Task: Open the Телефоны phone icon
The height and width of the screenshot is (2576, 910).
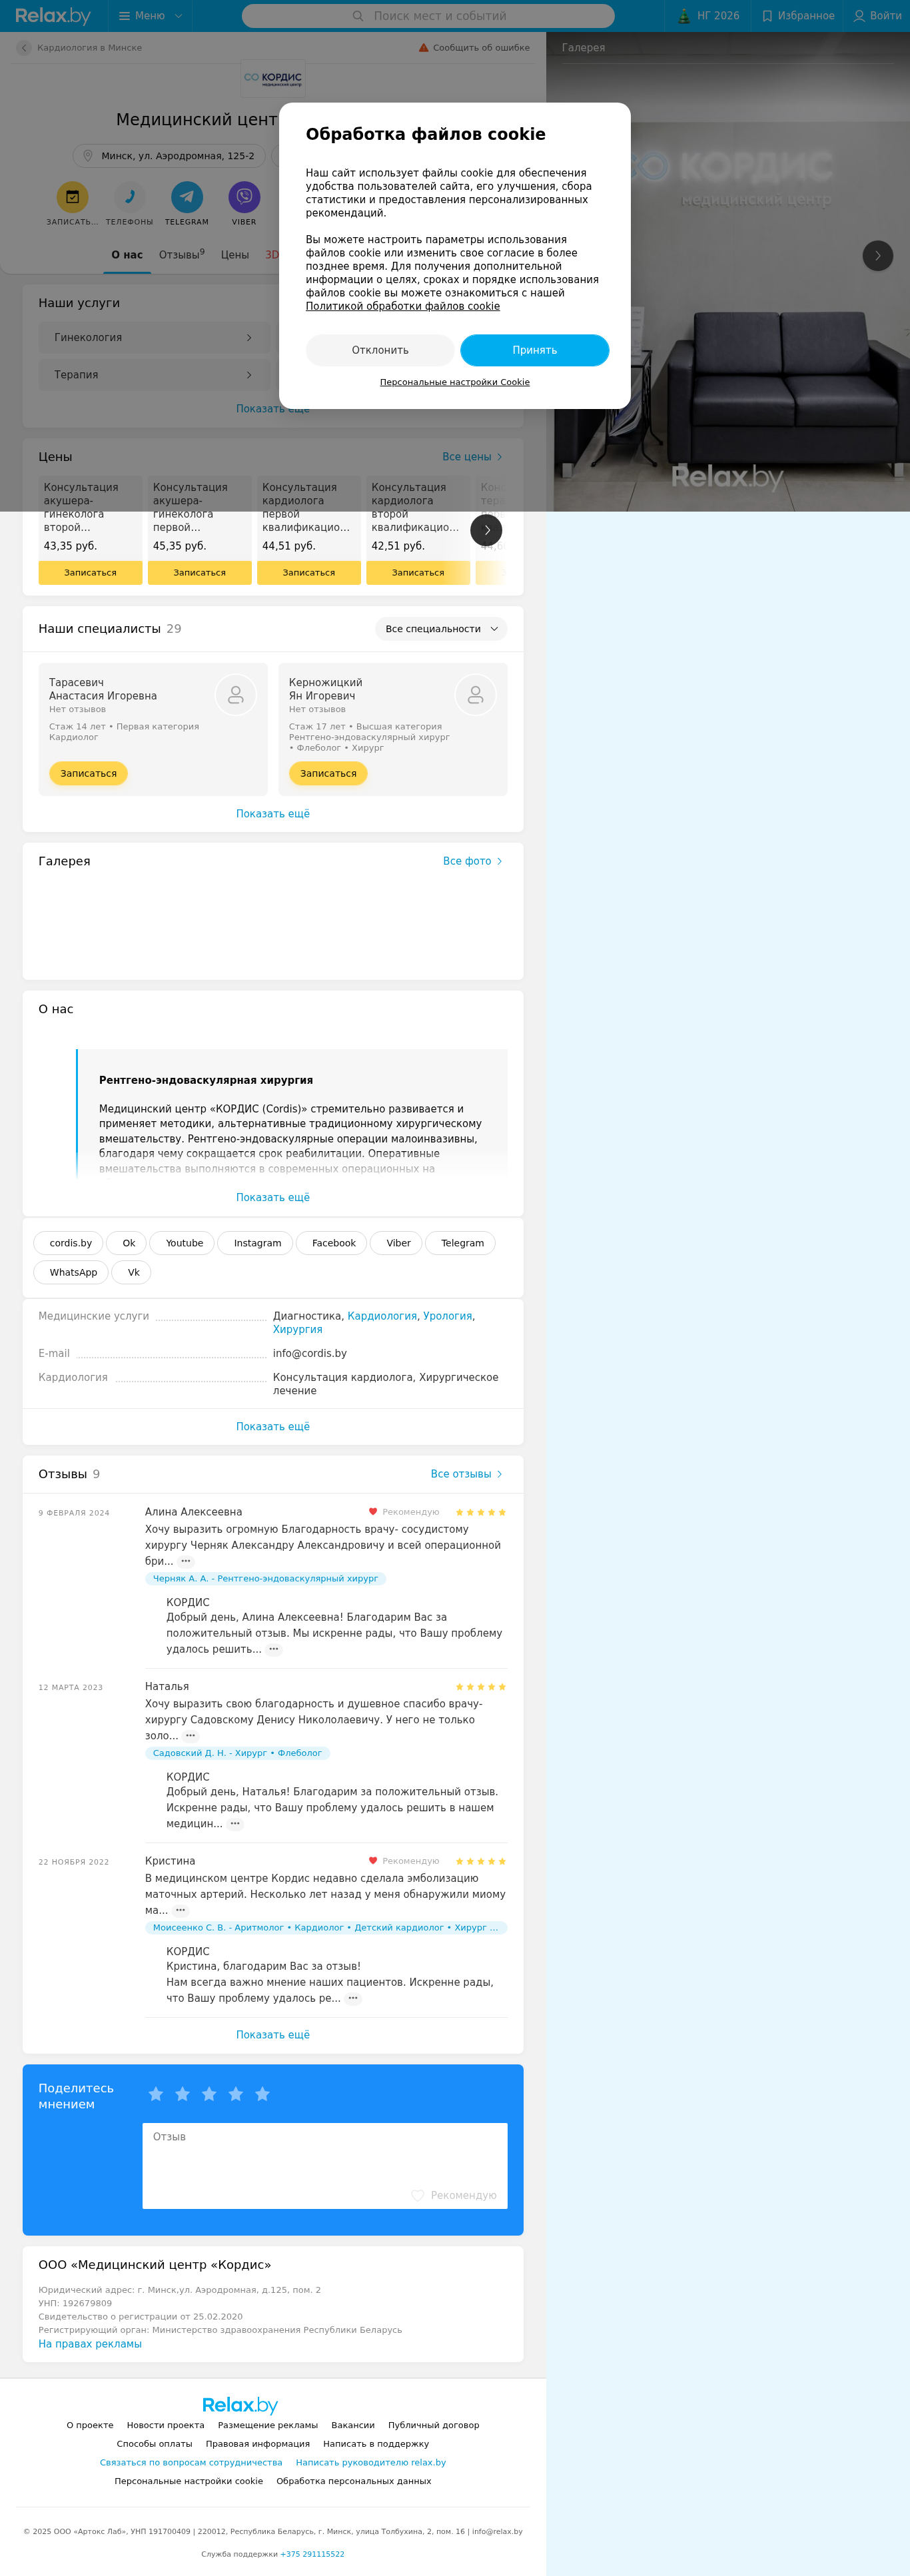Action: (x=129, y=197)
